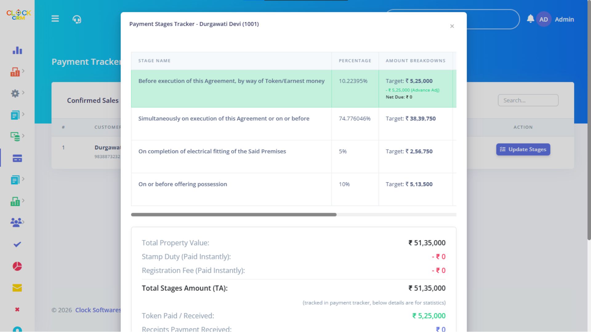Expand chevron beside red building icon
This screenshot has width=591, height=332.
23,71
